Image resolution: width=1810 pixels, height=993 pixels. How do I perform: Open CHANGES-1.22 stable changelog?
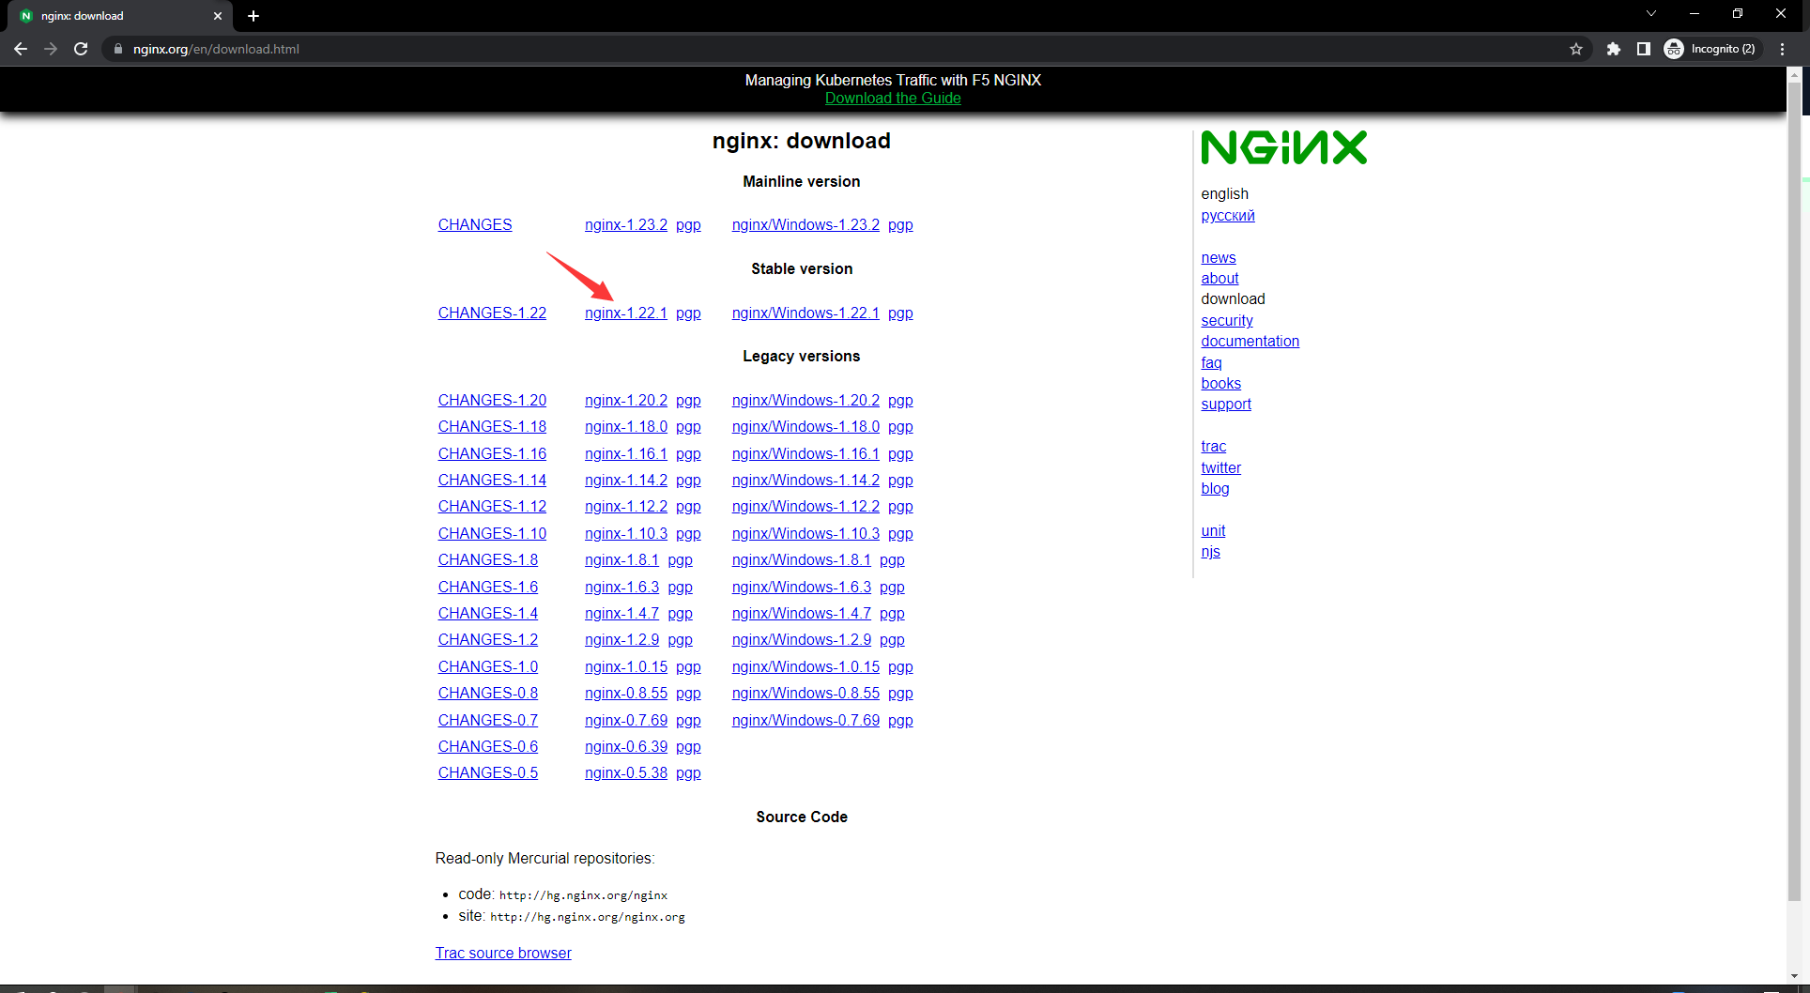492,313
